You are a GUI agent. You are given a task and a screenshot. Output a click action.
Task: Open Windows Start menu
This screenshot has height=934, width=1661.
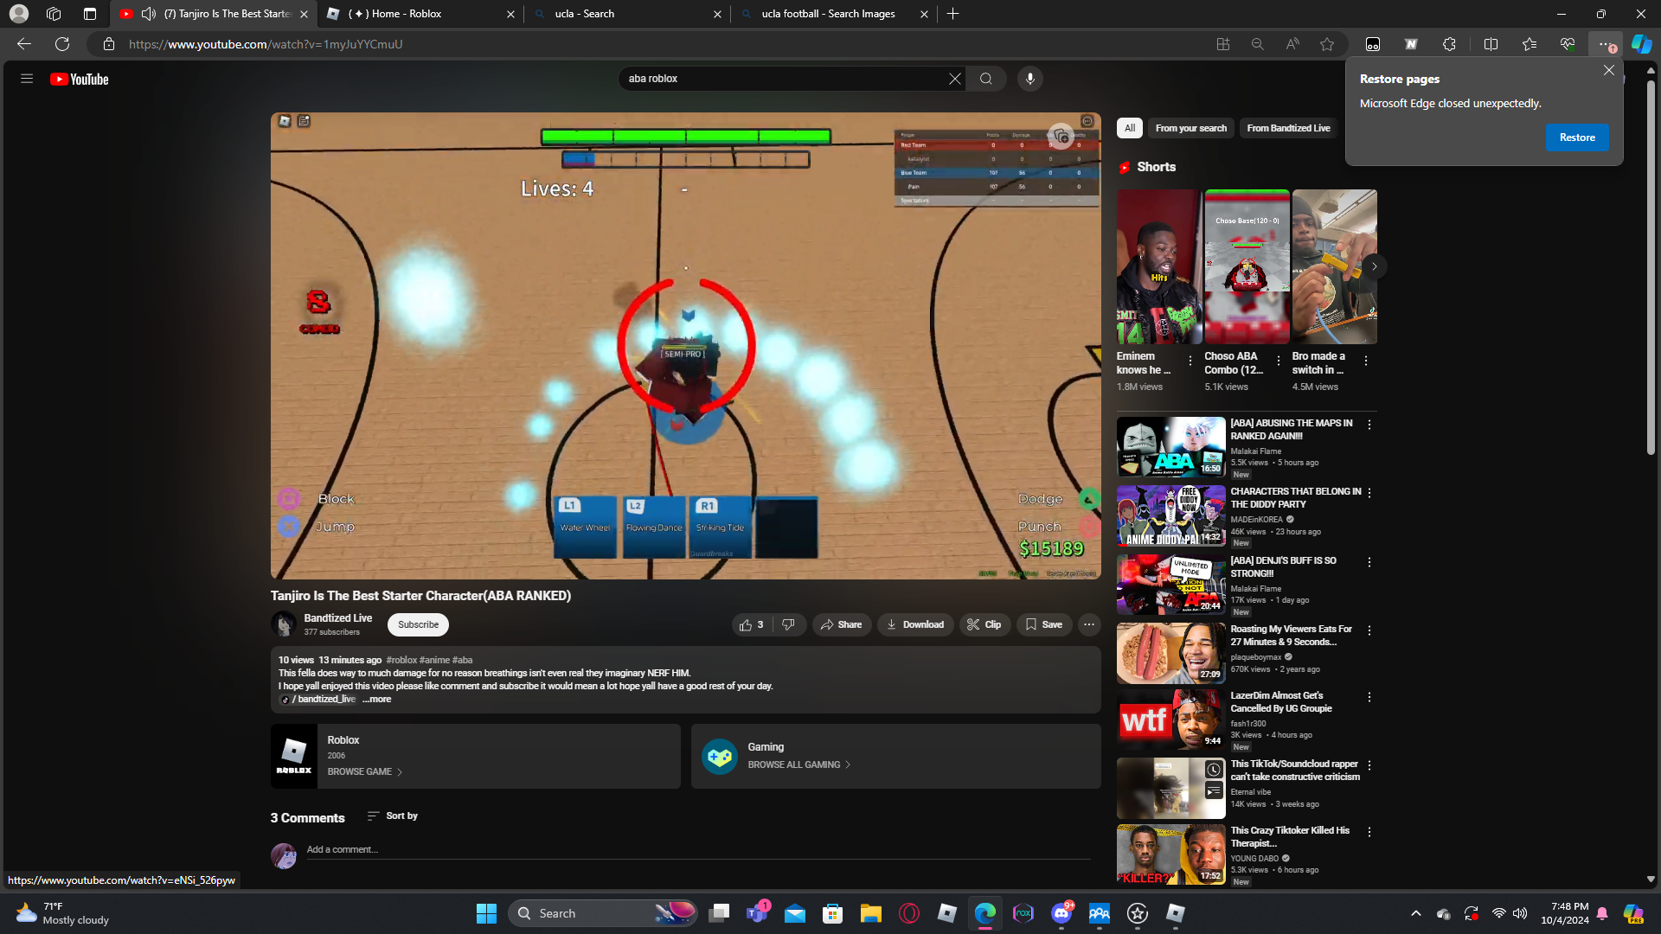point(486,913)
